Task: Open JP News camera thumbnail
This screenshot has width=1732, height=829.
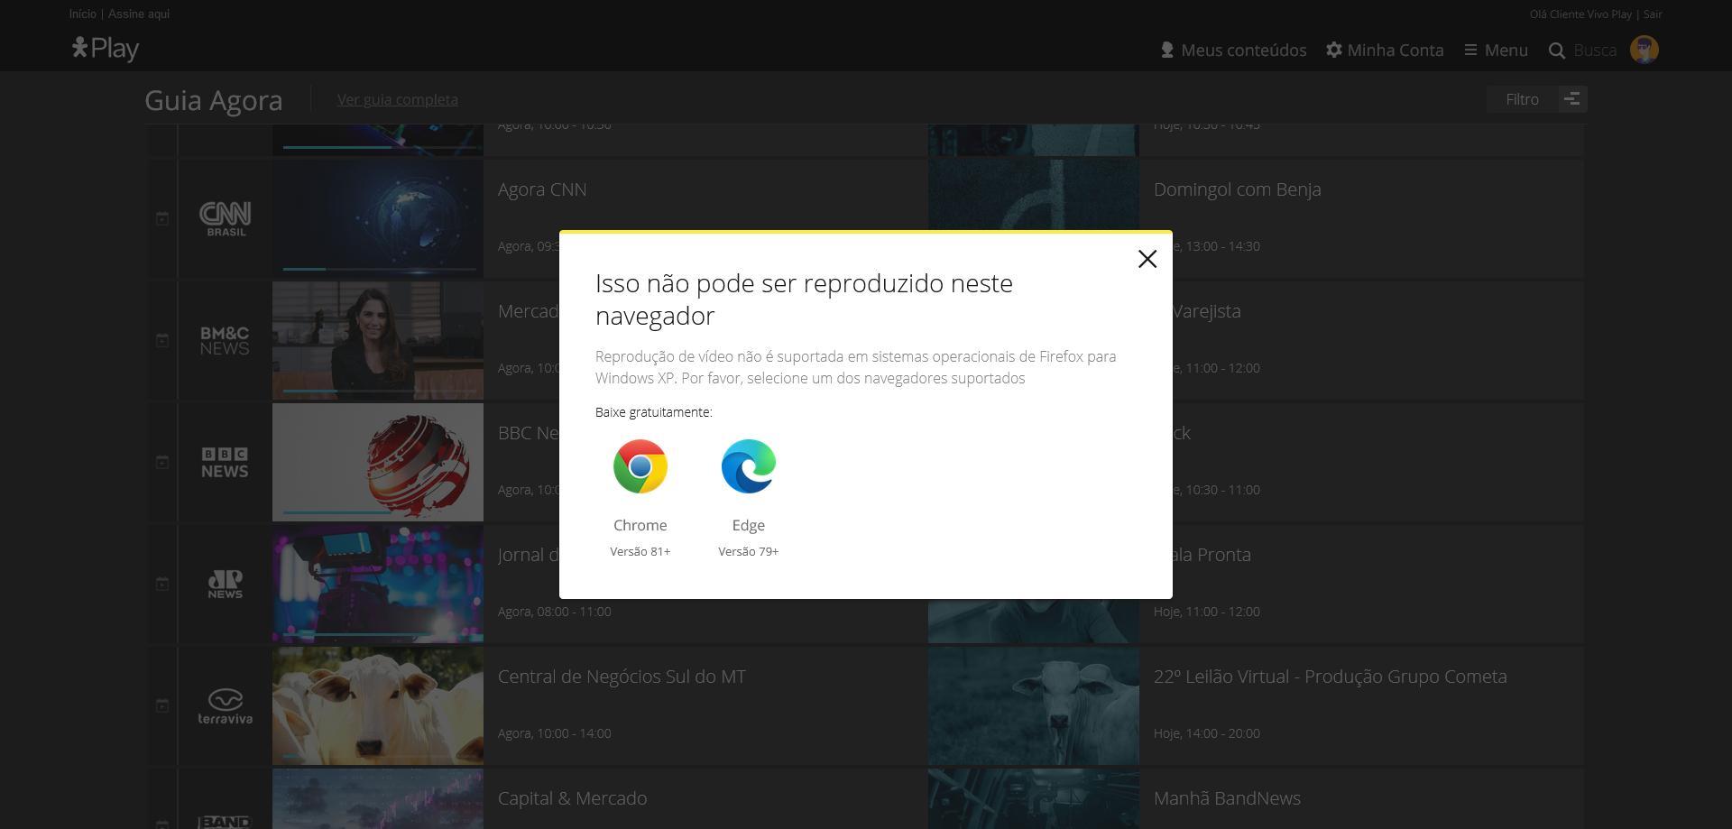Action: (378, 584)
